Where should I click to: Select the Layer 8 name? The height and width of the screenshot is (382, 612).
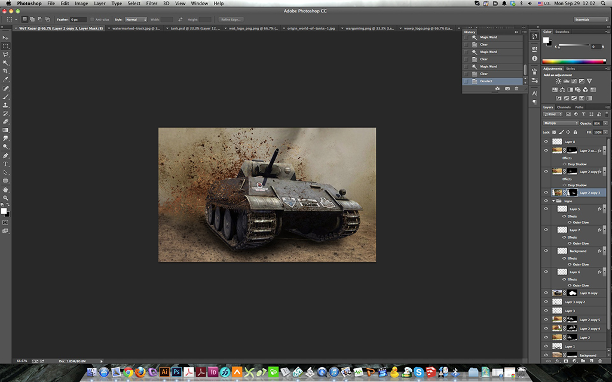[570, 142]
